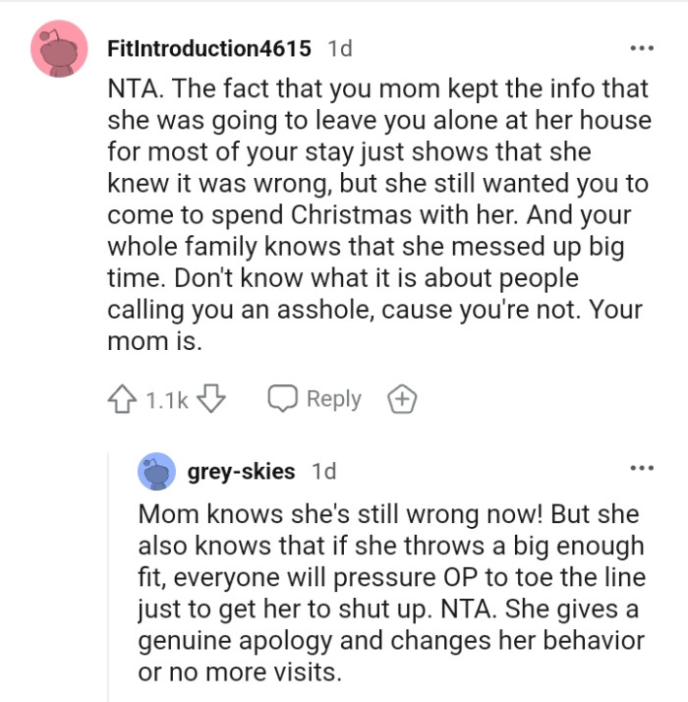Click the speech bubble reply icon
688x702 pixels.
(284, 400)
